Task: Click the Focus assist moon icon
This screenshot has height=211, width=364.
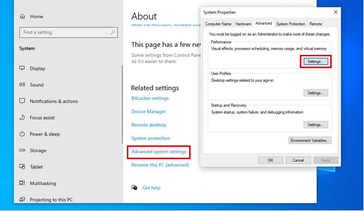Action: click(x=22, y=117)
